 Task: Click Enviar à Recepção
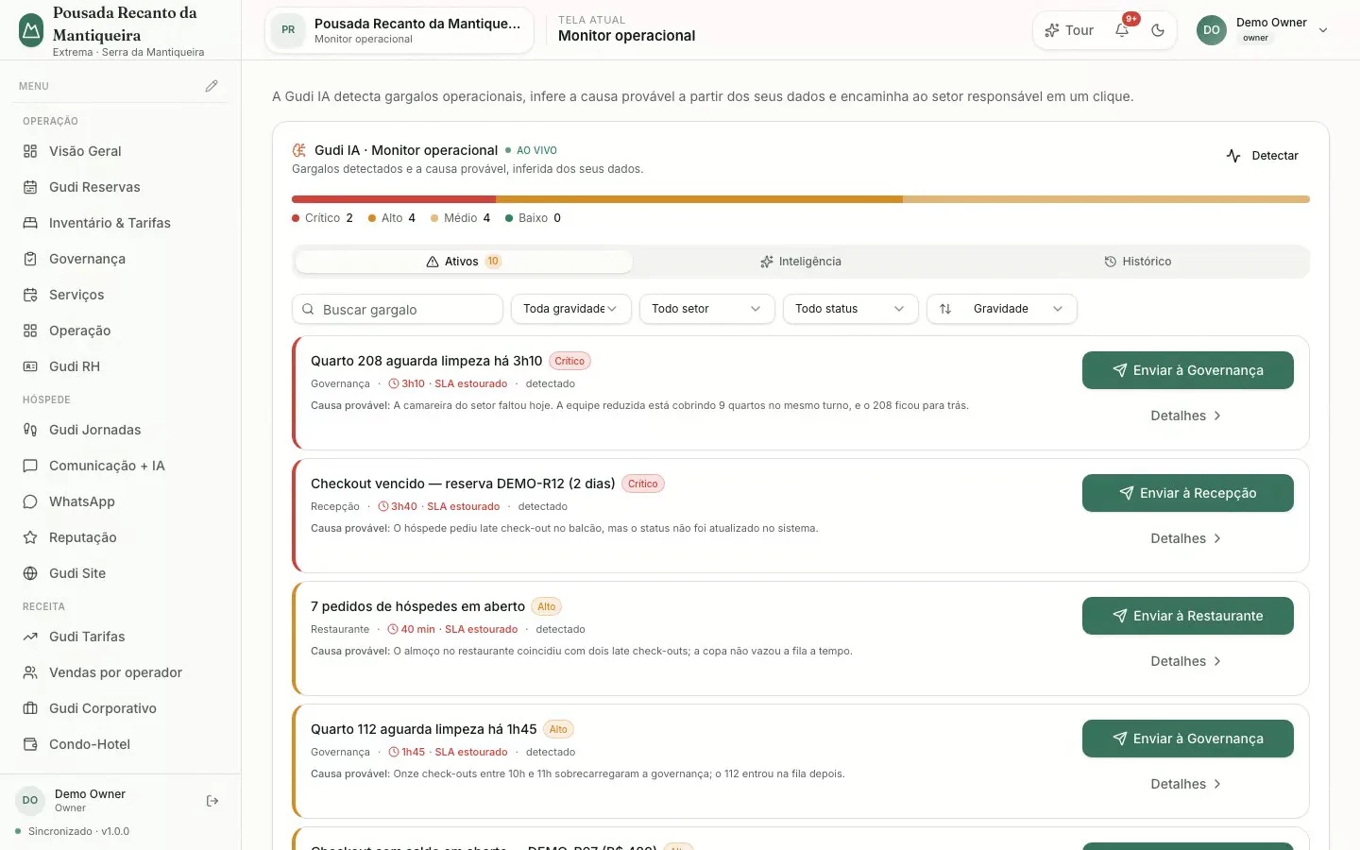tap(1188, 493)
